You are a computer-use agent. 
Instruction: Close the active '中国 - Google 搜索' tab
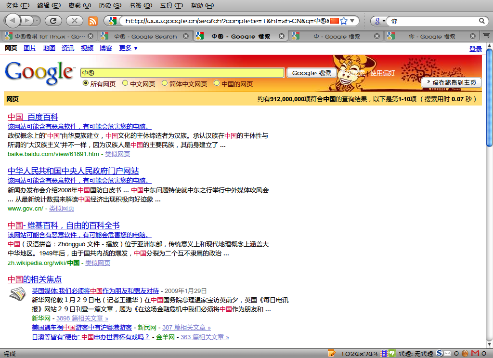pyautogui.click(x=282, y=36)
